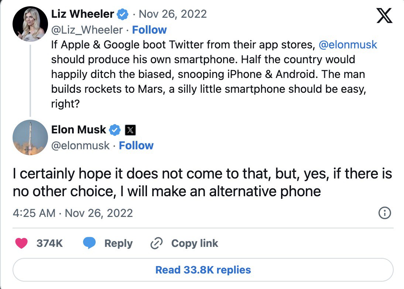Open the 4:25 AM Nov 26, 2022 timestamp
404x289 pixels.
click(x=73, y=213)
